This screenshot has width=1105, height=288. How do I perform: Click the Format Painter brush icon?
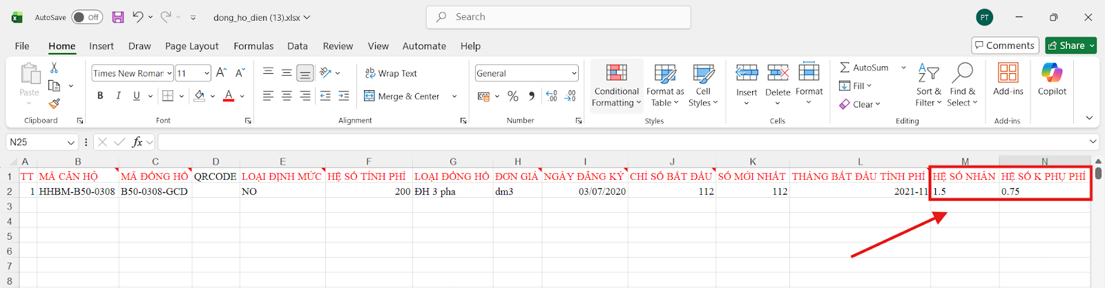tap(54, 103)
